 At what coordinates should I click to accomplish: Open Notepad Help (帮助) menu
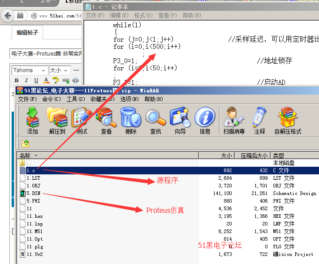192,15
